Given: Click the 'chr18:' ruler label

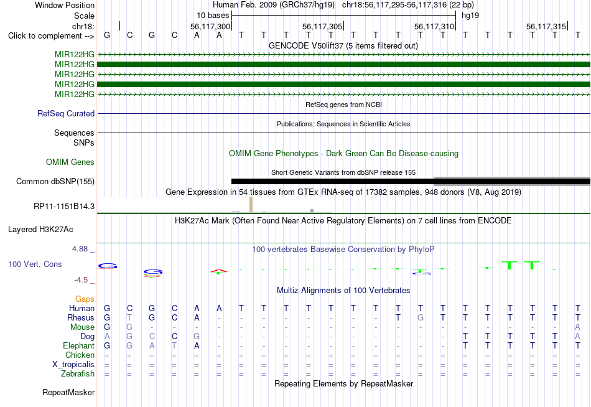Looking at the screenshot, I should 83,26.
